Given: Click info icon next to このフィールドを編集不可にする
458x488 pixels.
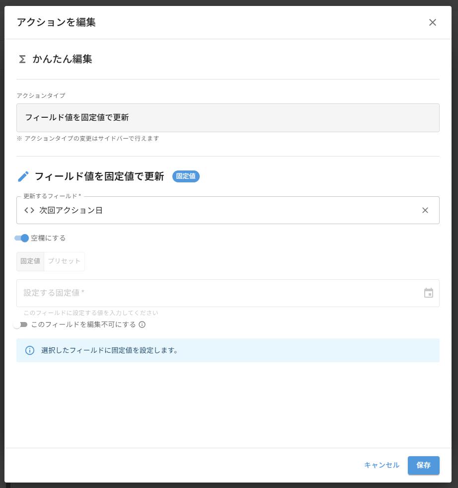Looking at the screenshot, I should (x=142, y=325).
